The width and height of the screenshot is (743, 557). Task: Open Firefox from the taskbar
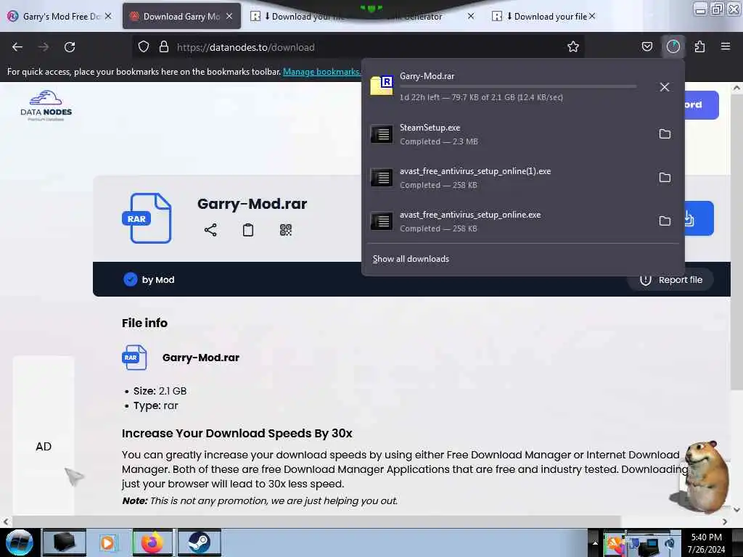click(152, 542)
